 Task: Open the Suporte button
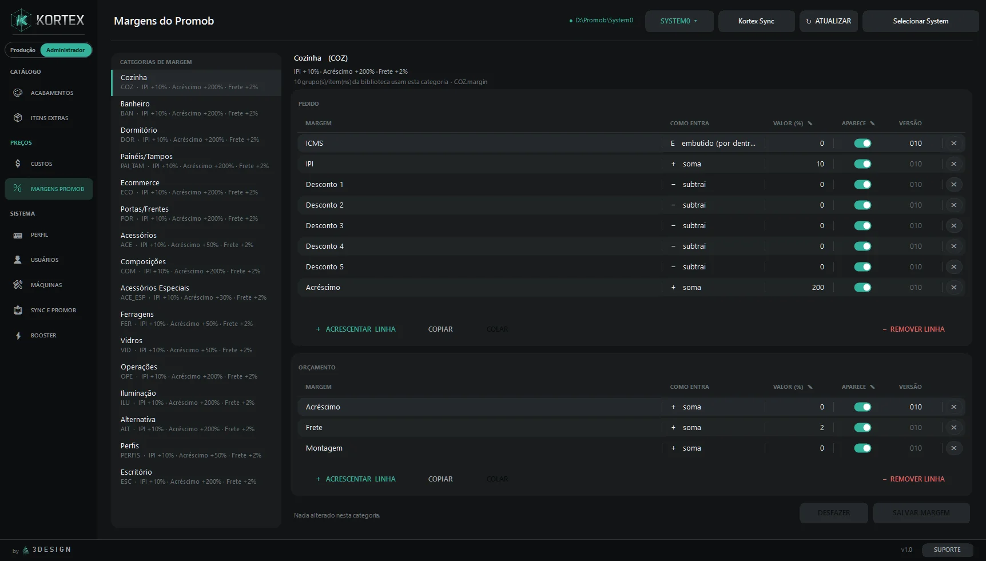pyautogui.click(x=947, y=550)
